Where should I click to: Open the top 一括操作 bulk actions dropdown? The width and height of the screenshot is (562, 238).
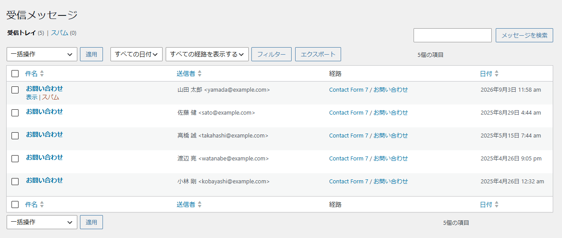point(42,54)
